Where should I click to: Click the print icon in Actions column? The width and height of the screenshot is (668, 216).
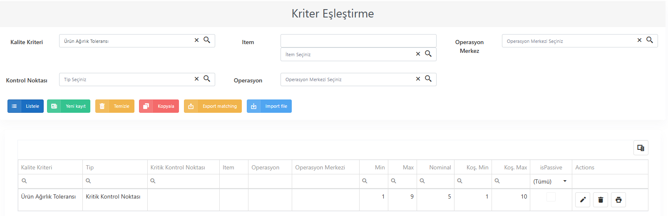pyautogui.click(x=618, y=200)
